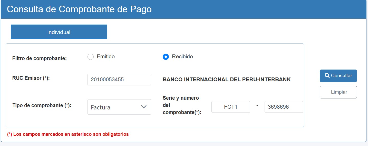
Task: Select the Recibido radio button
Action: pyautogui.click(x=166, y=57)
